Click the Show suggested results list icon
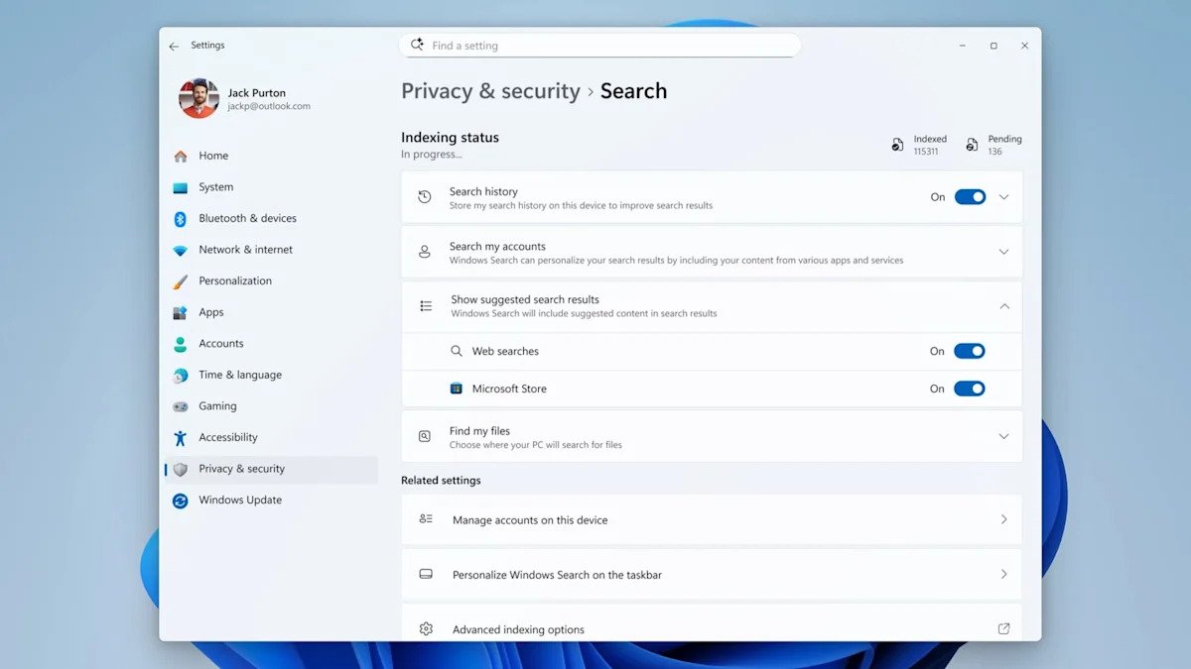1191x669 pixels. [426, 306]
